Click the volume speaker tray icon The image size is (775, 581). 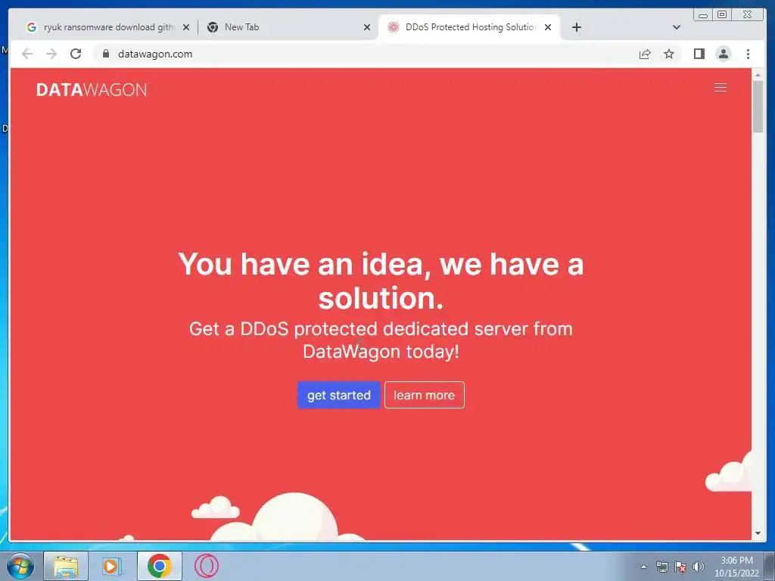point(699,567)
